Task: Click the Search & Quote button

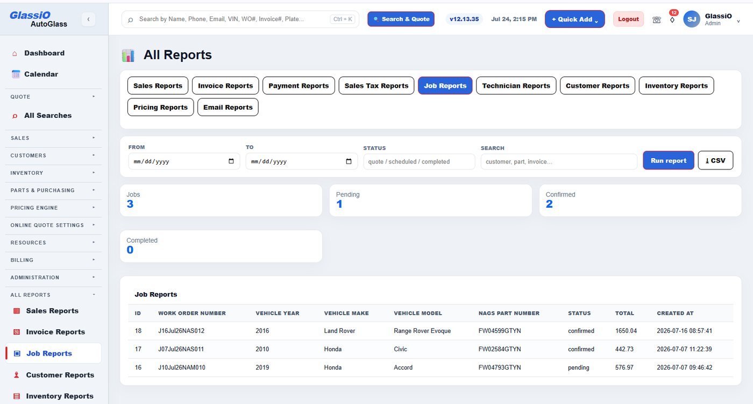Action: pos(401,19)
